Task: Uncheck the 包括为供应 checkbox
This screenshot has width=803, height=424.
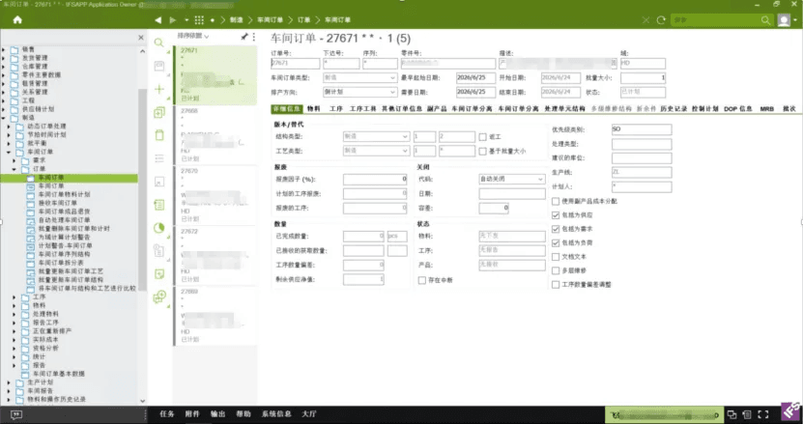Action: [556, 215]
